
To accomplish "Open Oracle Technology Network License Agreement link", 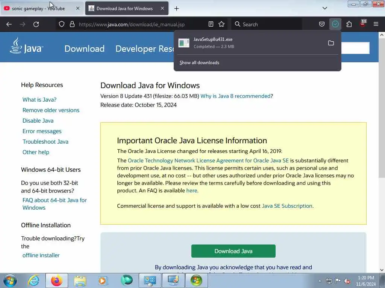I will pyautogui.click(x=208, y=160).
